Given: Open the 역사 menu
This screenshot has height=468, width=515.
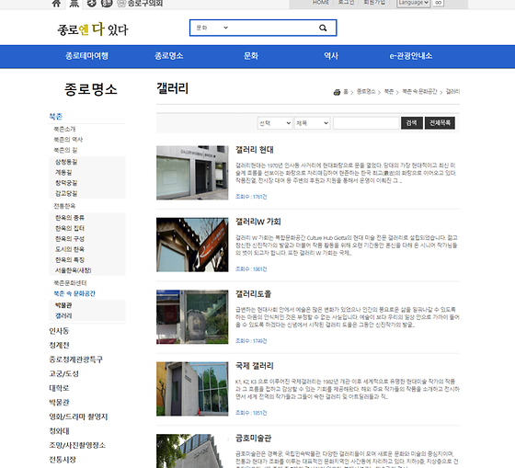Looking at the screenshot, I should [x=331, y=56].
